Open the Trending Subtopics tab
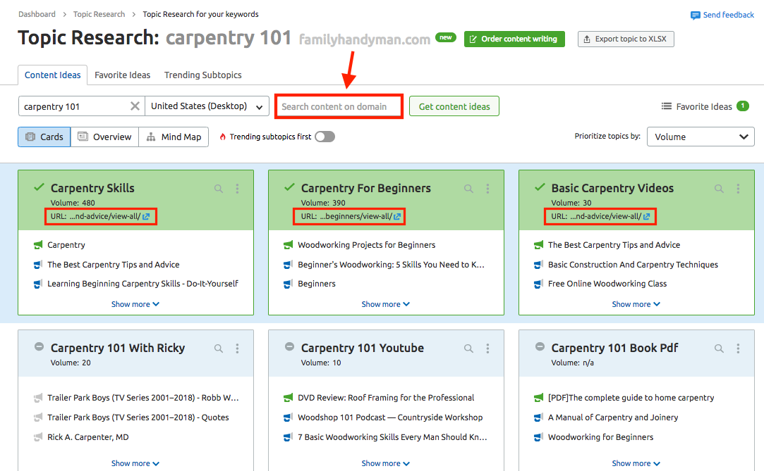This screenshot has width=764, height=471. [x=202, y=75]
